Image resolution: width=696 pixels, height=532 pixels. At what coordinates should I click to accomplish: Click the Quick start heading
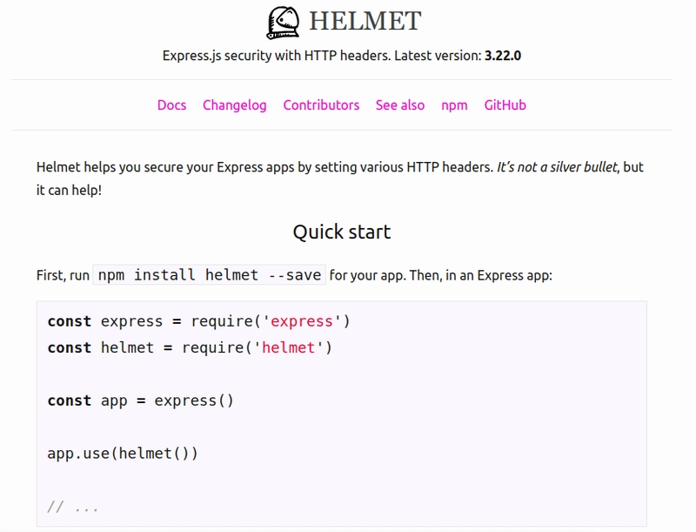point(342,232)
